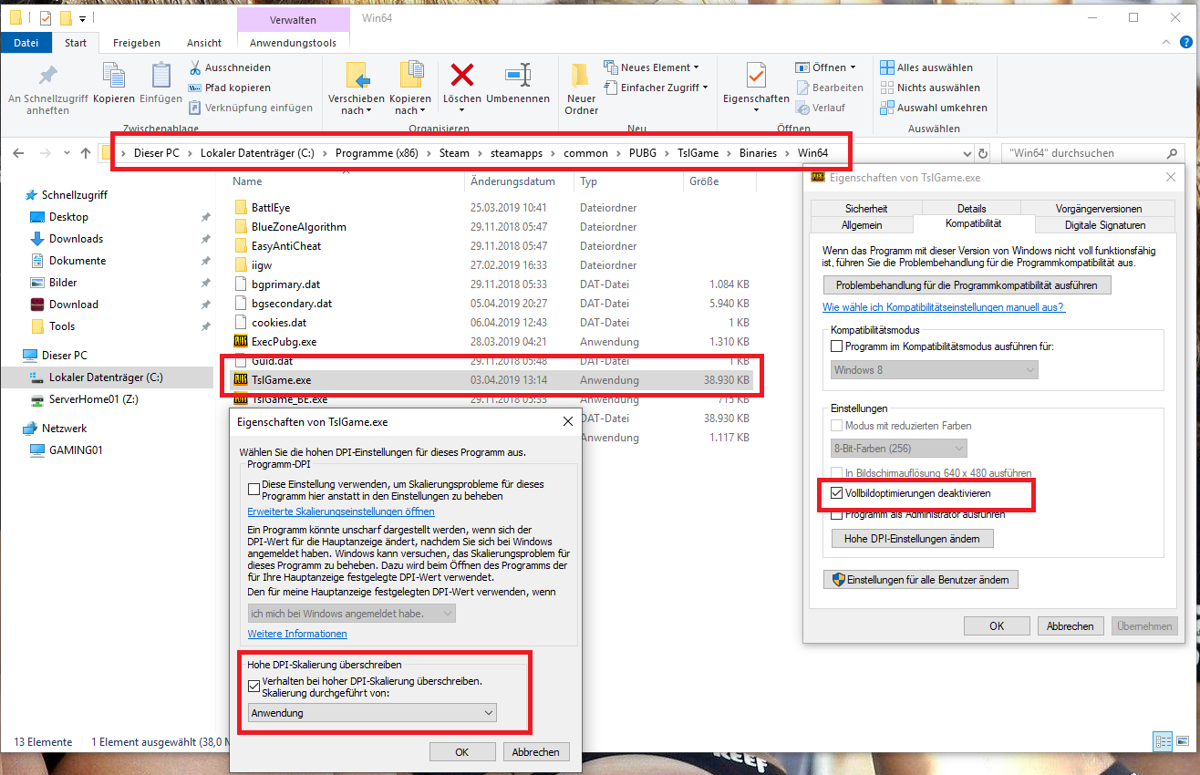The height and width of the screenshot is (775, 1200).
Task: Open the 'Wie wähle ich Kompatibilitätseinstellungen manuell aus?' link
Action: pyautogui.click(x=944, y=307)
